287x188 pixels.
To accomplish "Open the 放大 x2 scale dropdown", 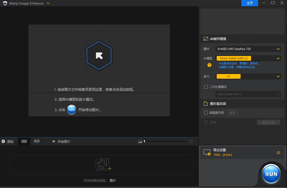I will pyautogui.click(x=248, y=76).
